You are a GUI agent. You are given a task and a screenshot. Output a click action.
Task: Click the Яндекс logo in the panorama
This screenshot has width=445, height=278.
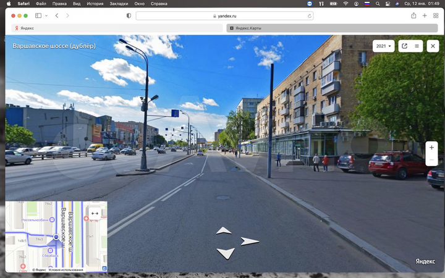pos(425,261)
